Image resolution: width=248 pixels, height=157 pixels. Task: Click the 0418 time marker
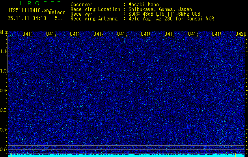pyautogui.click(x=193, y=34)
